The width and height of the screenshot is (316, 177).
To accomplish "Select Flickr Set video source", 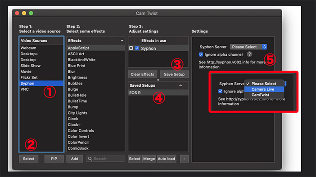I will [41, 77].
